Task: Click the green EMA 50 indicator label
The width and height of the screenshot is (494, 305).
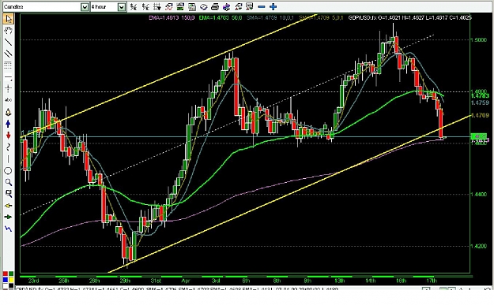Action: pyautogui.click(x=220, y=17)
